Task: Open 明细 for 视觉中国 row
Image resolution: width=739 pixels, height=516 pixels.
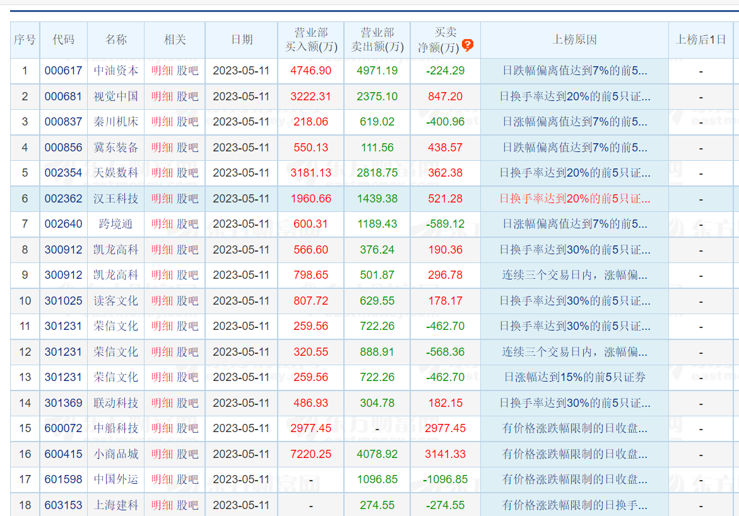Action: click(x=162, y=96)
